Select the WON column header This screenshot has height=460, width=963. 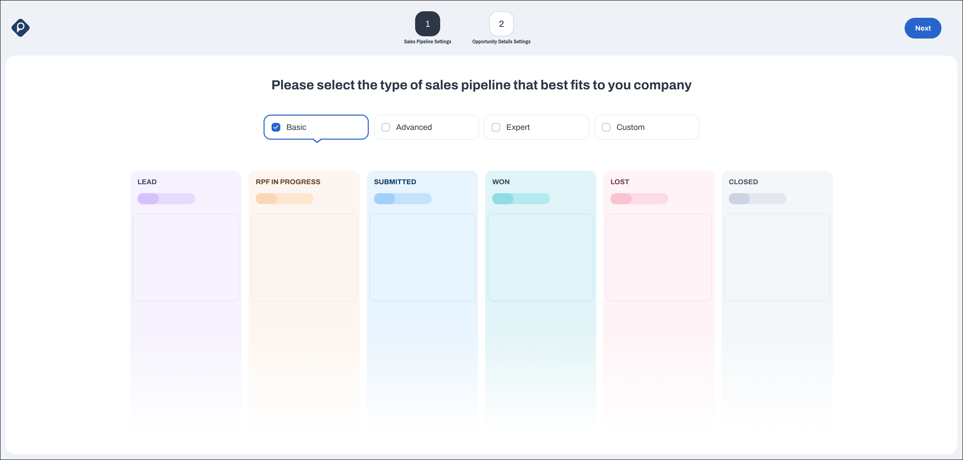coord(501,182)
